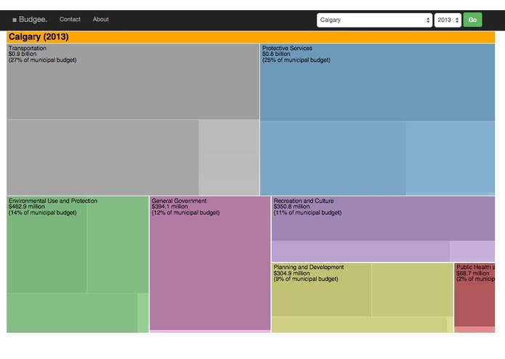Click the "$350.8 million" text
505x359 pixels.
(x=292, y=206)
